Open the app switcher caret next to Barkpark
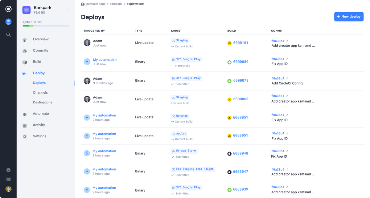This screenshot has height=198, width=370. (x=68, y=9)
